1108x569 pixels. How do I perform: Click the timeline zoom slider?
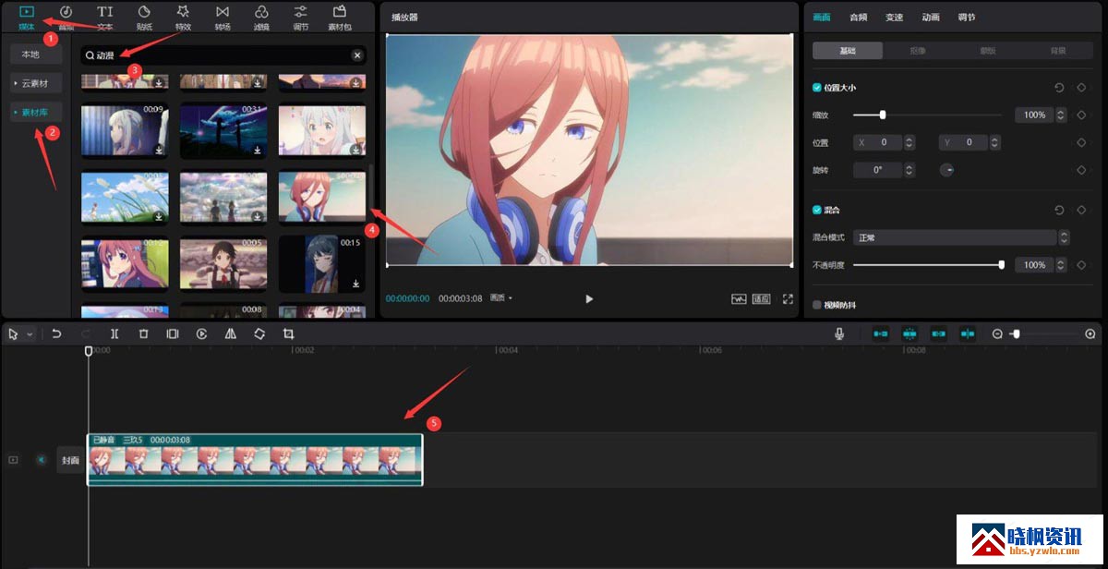(1043, 333)
